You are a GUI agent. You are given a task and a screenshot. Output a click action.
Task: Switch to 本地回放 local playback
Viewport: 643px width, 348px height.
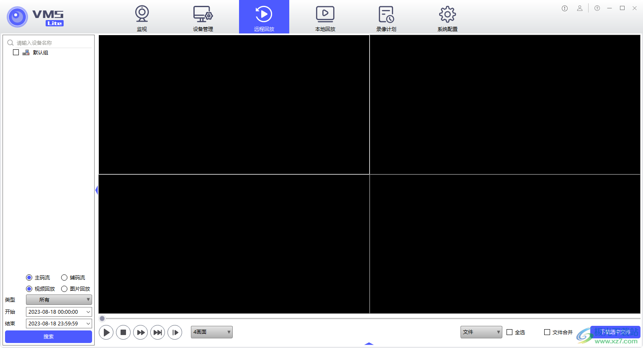(x=325, y=18)
